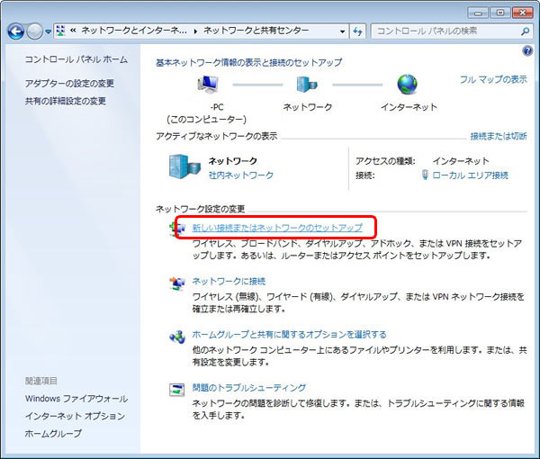This screenshot has width=540, height=459.
Task: Click the homegroup options icon
Action: pos(177,337)
